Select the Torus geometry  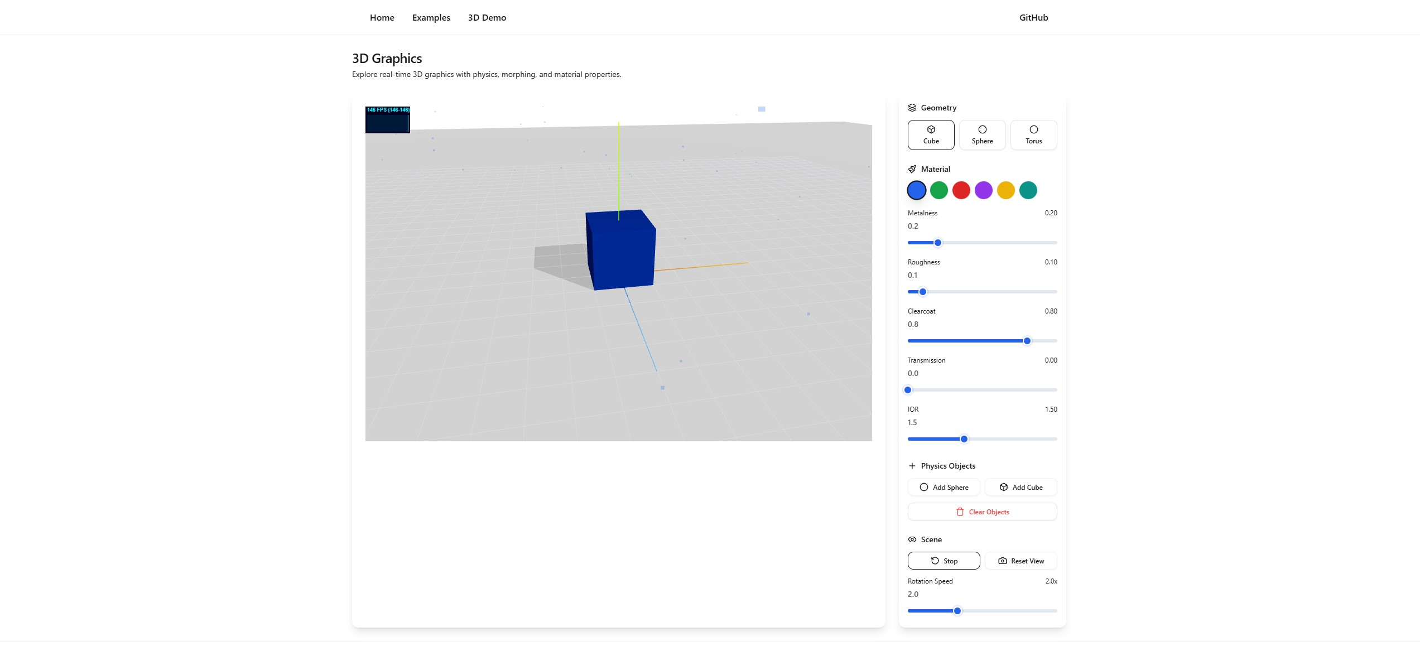tap(1033, 134)
